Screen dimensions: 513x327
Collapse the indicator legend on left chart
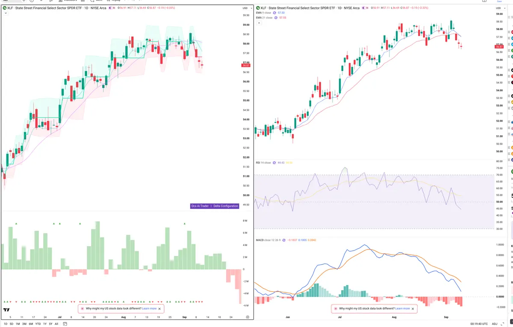coord(5,13)
